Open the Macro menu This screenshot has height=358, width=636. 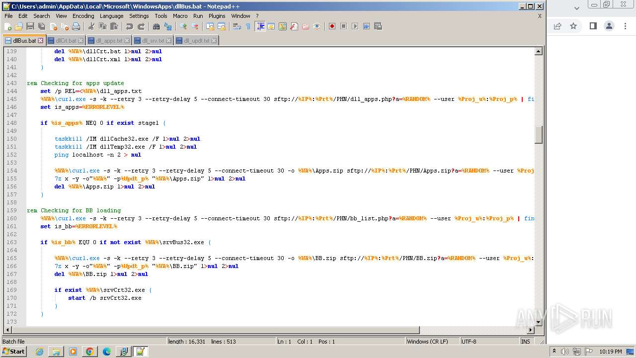(x=180, y=16)
